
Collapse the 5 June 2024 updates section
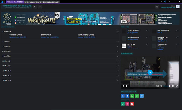(x=118, y=31)
